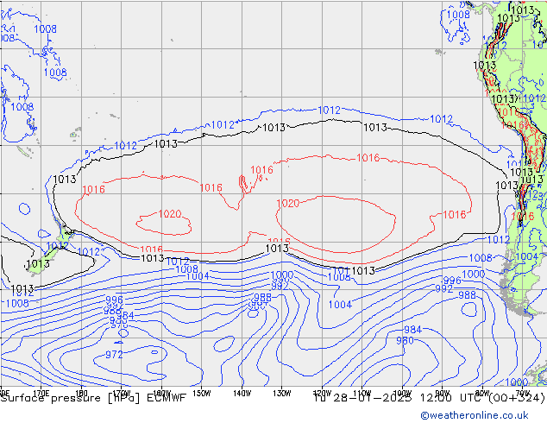The image size is (547, 423).
Task: Click the 1020 label on the larger eastern high
Action: (288, 203)
